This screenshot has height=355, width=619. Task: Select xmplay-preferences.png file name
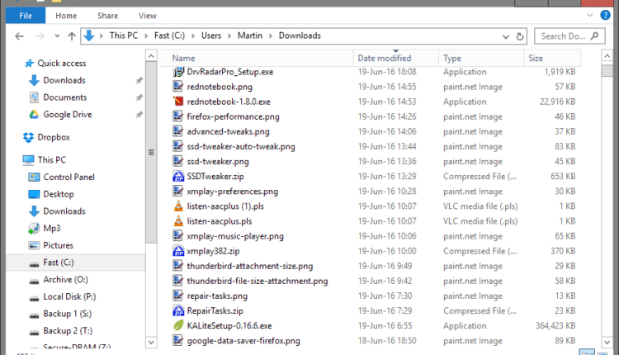pos(233,192)
